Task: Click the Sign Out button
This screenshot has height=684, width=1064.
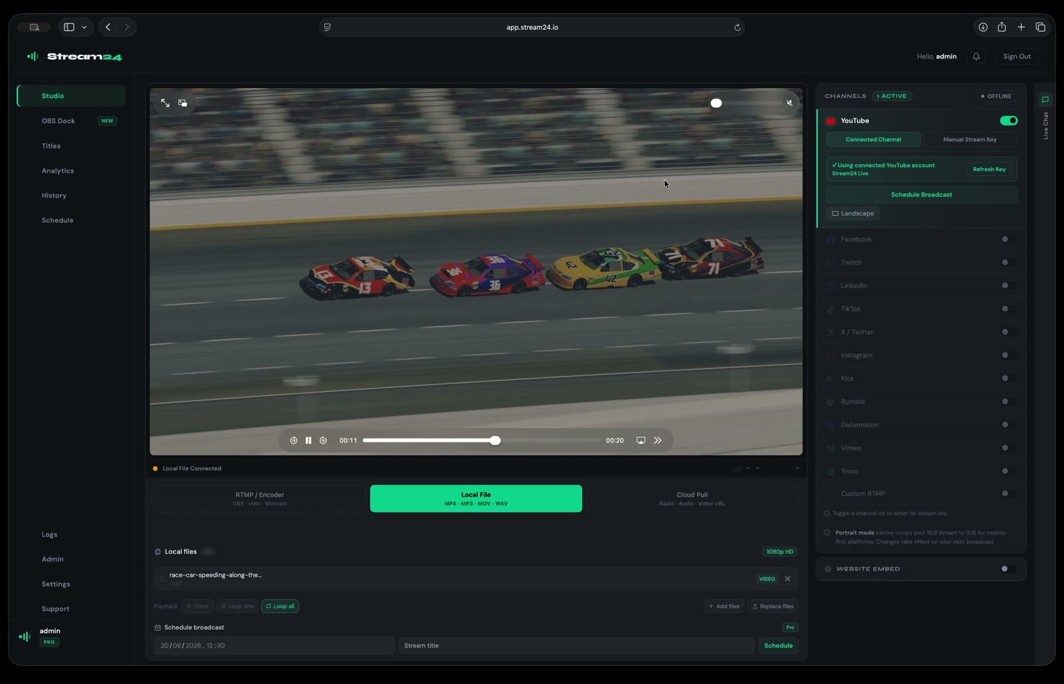Action: tap(1017, 57)
